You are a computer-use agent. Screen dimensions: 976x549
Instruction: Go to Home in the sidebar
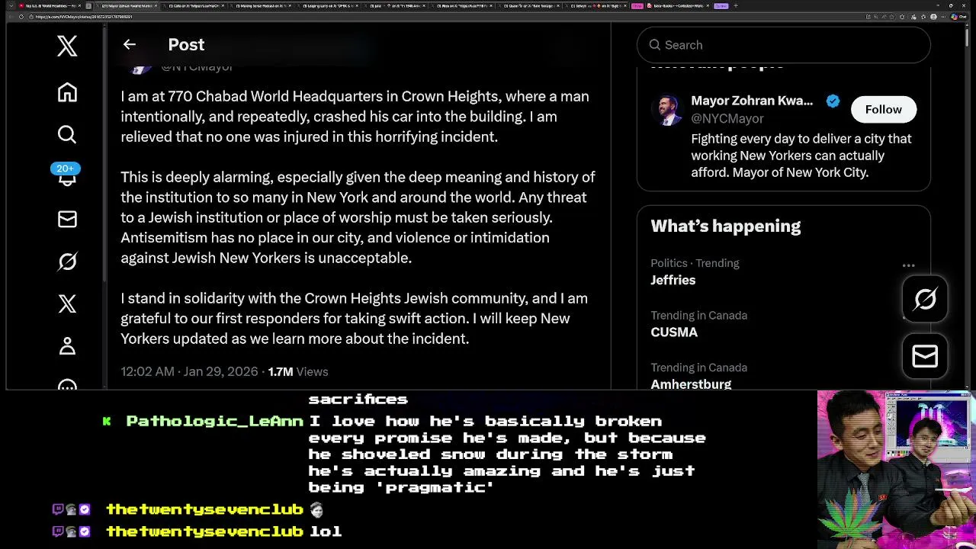67,92
